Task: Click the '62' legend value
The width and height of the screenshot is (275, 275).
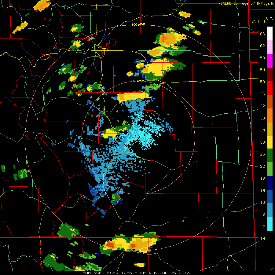Action: 262,46
